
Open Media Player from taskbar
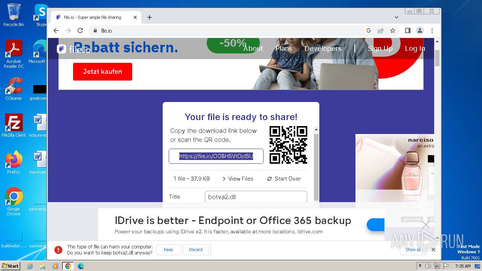point(55,266)
